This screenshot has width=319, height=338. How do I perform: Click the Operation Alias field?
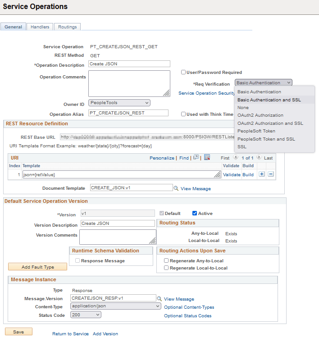[x=128, y=113]
